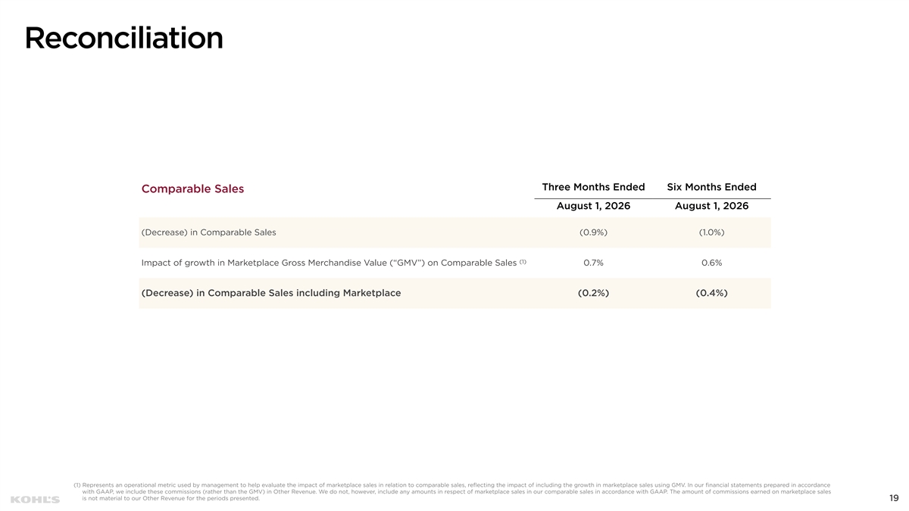Click the (0.9%) three-month value
909x511 pixels.
(593, 232)
